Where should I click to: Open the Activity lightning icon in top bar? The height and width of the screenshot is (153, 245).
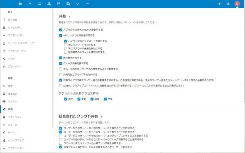pyautogui.click(x=30, y=4)
